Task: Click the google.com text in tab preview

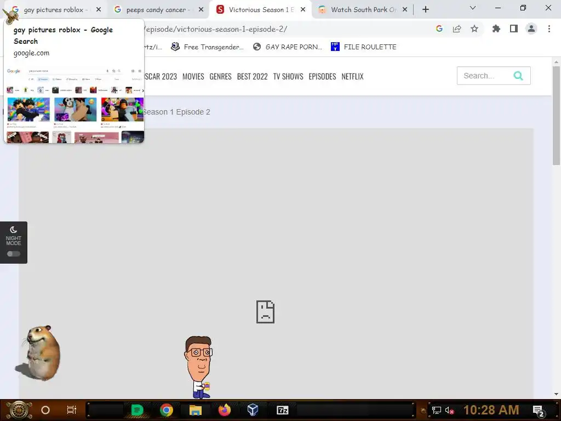Action: (x=31, y=53)
